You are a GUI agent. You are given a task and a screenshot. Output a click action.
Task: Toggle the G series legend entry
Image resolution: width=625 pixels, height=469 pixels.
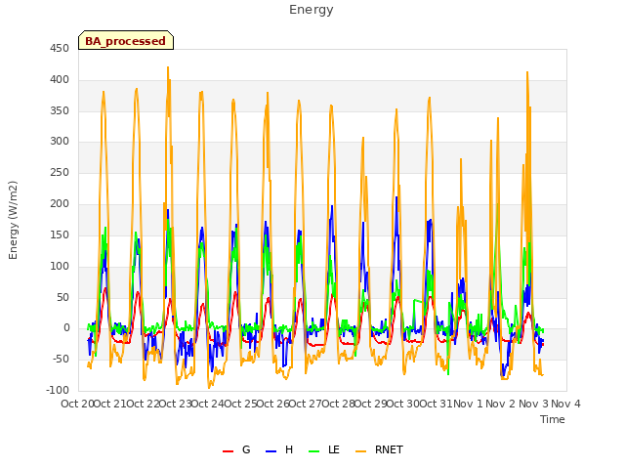pos(236,449)
